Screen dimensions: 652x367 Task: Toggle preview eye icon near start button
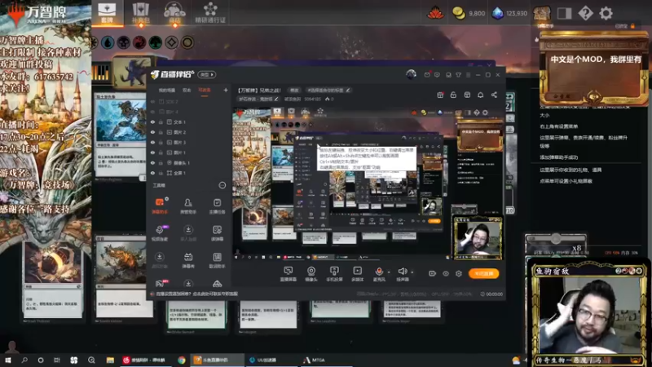[446, 273]
